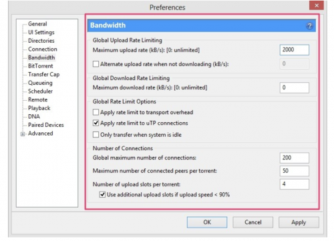Click the maximum download rate field
Image resolution: width=334 pixels, height=241 pixels.
pos(295,87)
